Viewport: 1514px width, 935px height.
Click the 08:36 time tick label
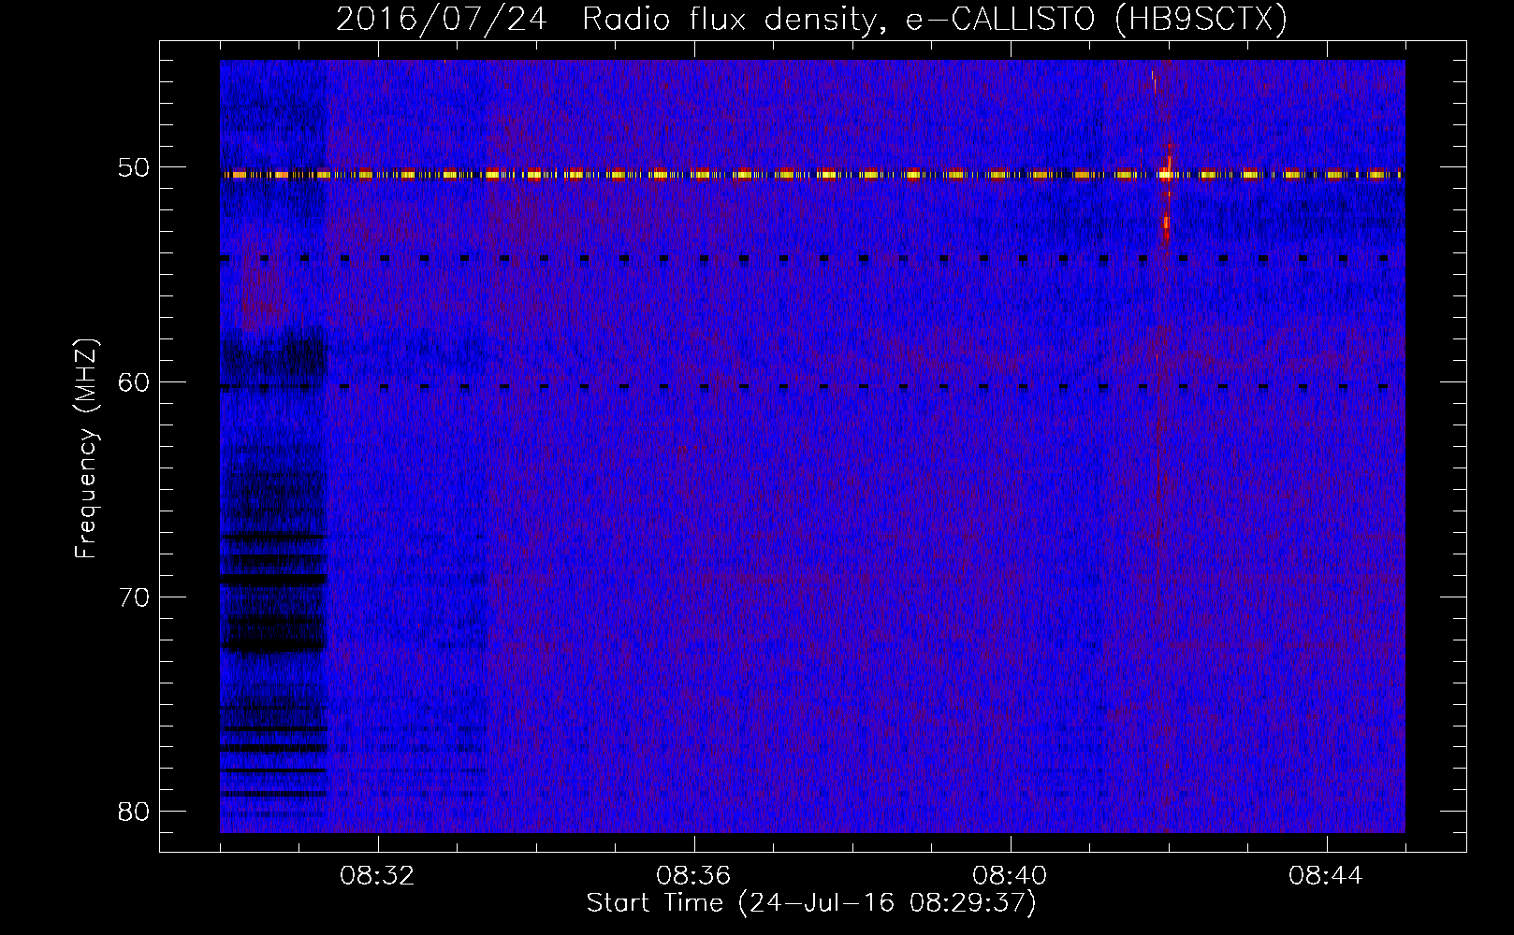(x=693, y=876)
